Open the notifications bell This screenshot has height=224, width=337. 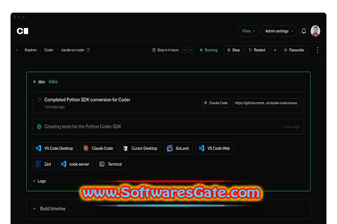click(304, 31)
